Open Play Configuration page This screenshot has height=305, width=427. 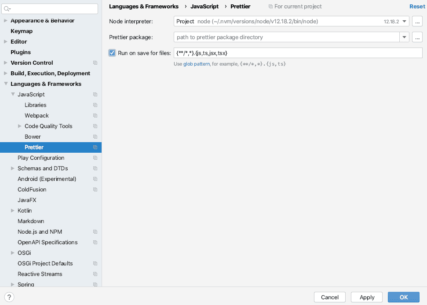pyautogui.click(x=41, y=158)
